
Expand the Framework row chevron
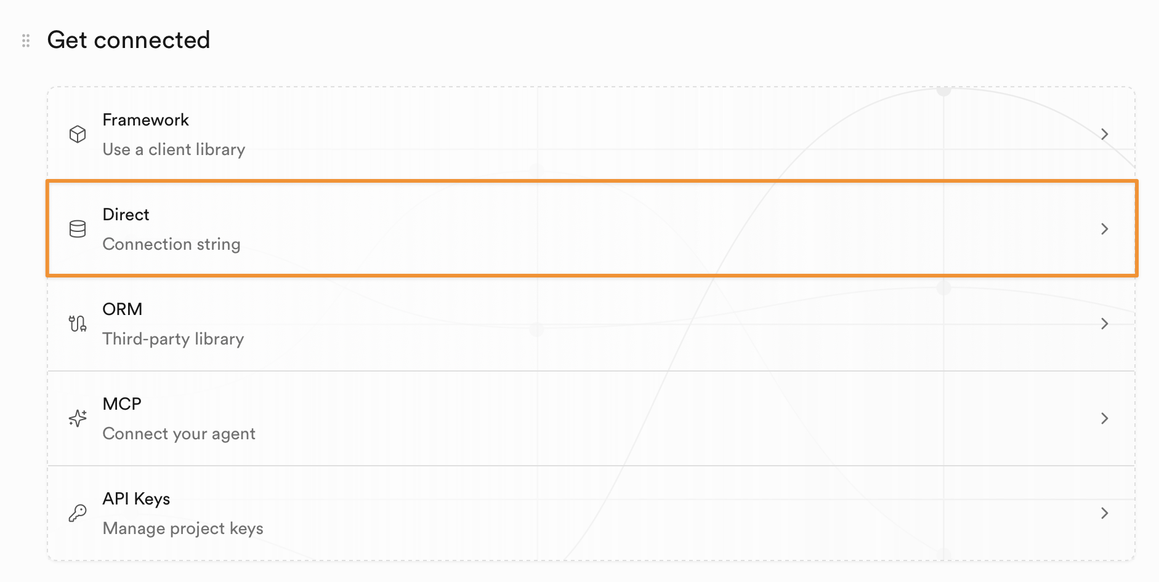pyautogui.click(x=1104, y=134)
